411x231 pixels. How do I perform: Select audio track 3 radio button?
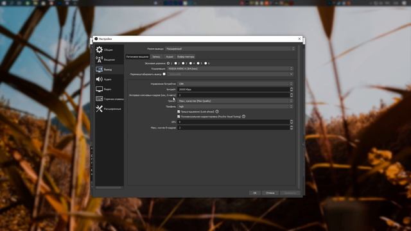[183, 64]
